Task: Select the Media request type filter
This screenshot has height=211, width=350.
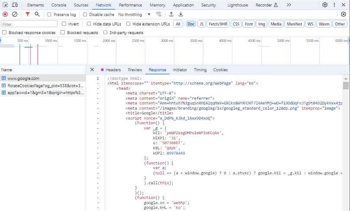Action: pos(276,24)
